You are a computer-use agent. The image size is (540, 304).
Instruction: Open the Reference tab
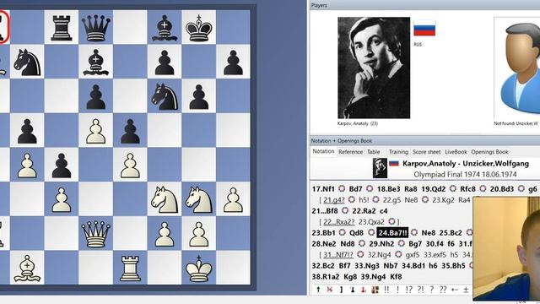click(350, 152)
